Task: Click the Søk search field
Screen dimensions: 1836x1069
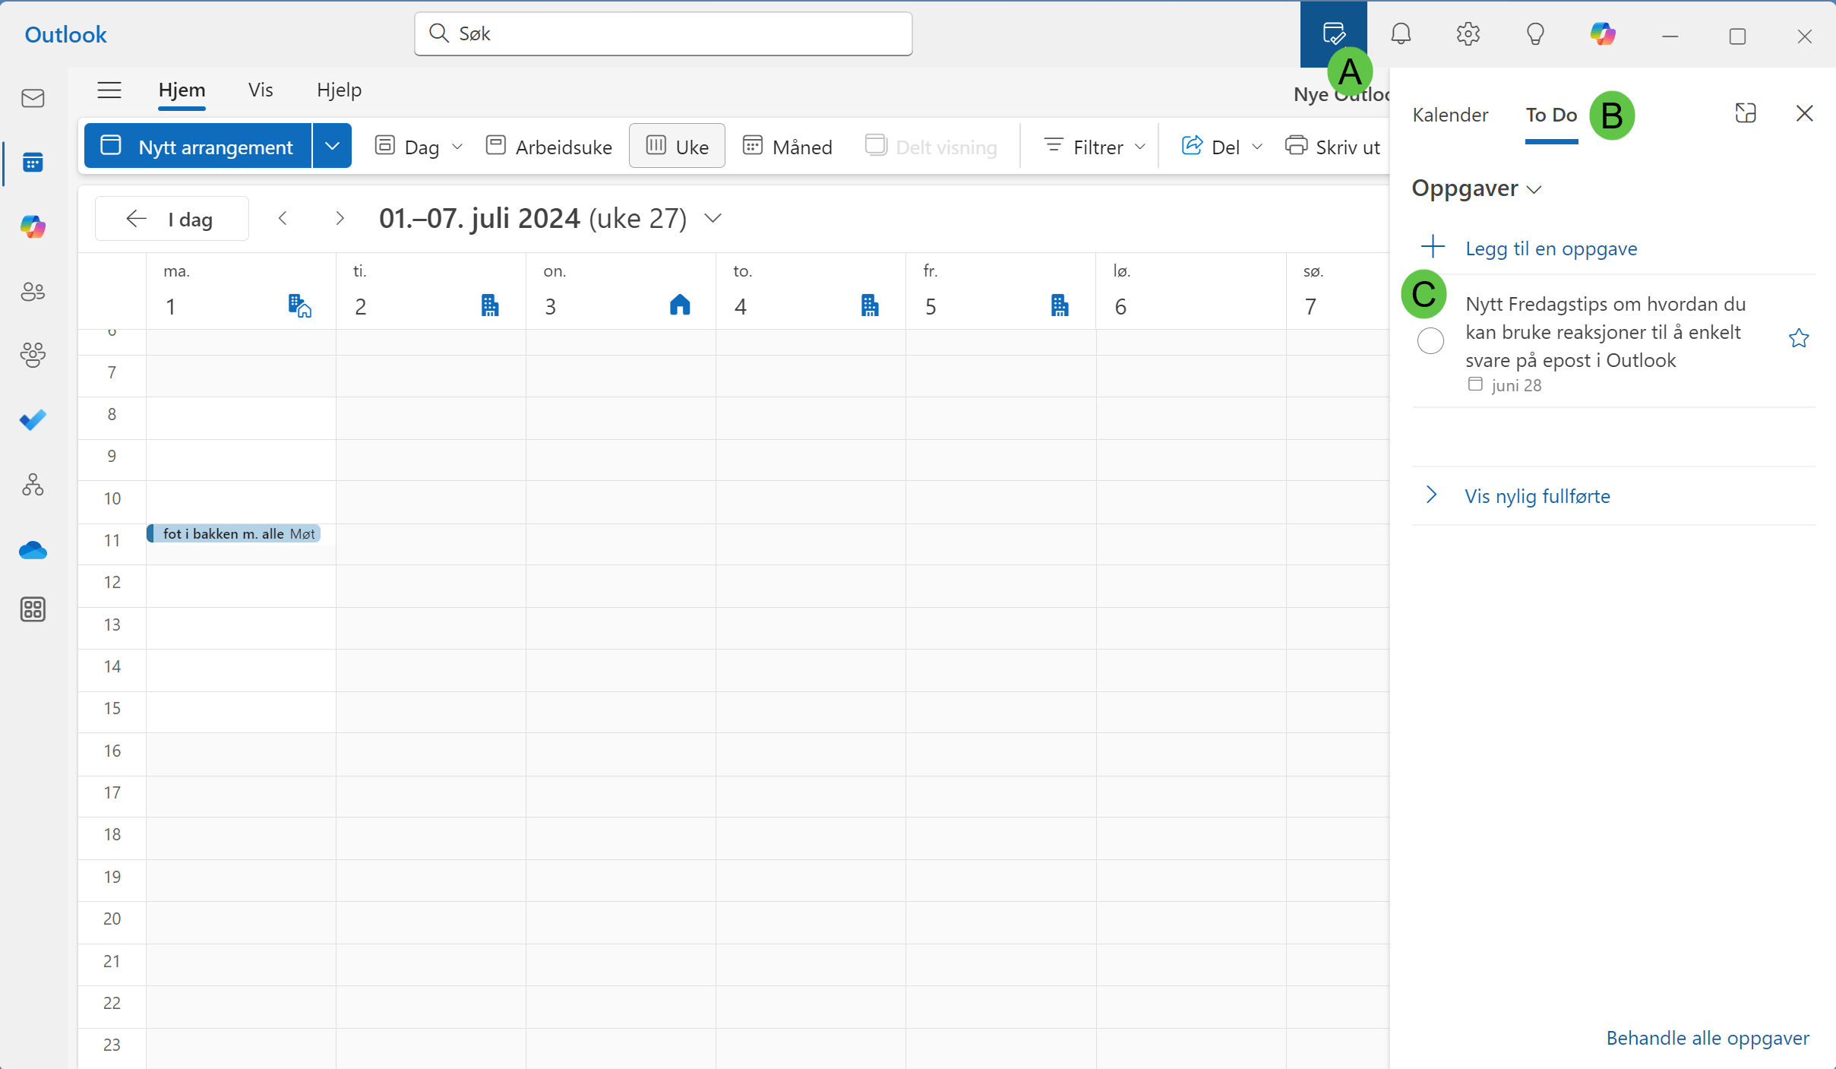Action: [663, 33]
